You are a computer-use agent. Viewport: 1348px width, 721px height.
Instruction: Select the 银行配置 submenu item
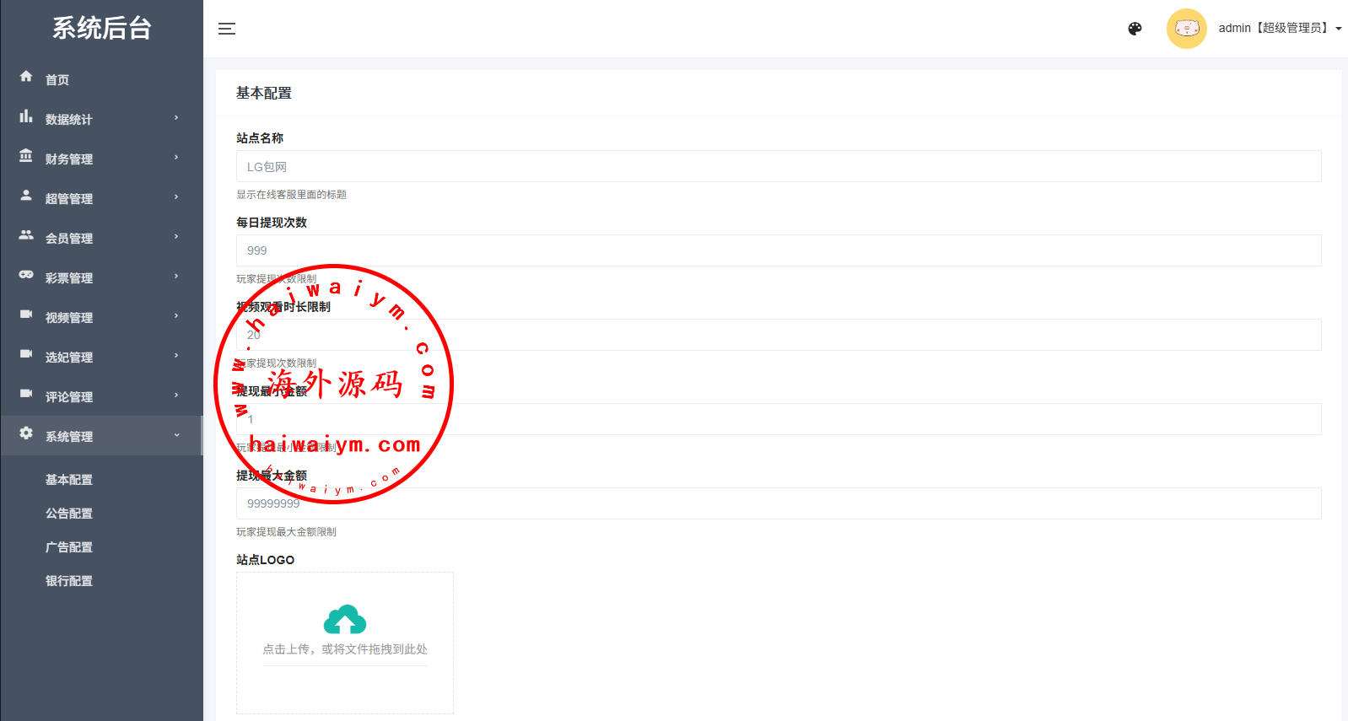(x=69, y=581)
